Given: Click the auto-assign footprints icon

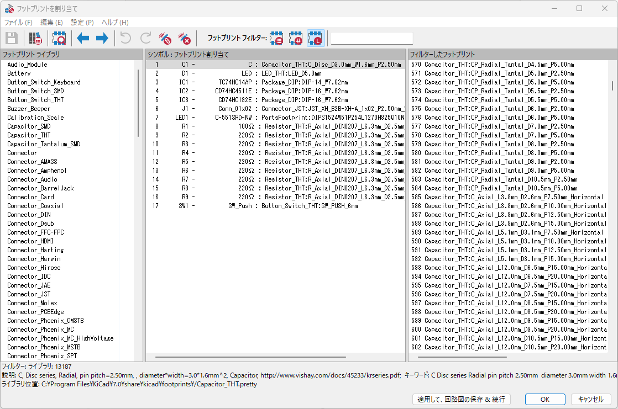Looking at the screenshot, I should pyautogui.click(x=165, y=38).
